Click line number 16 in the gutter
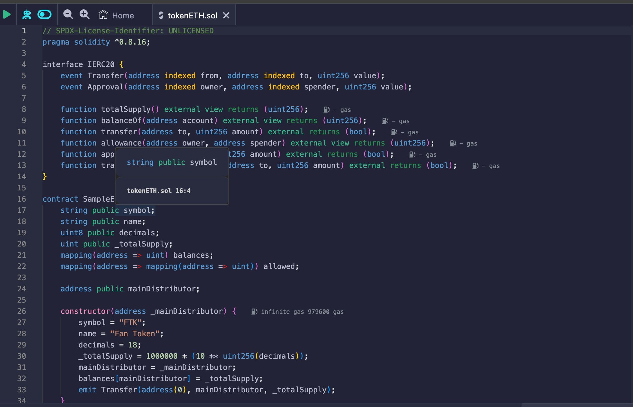 22,199
